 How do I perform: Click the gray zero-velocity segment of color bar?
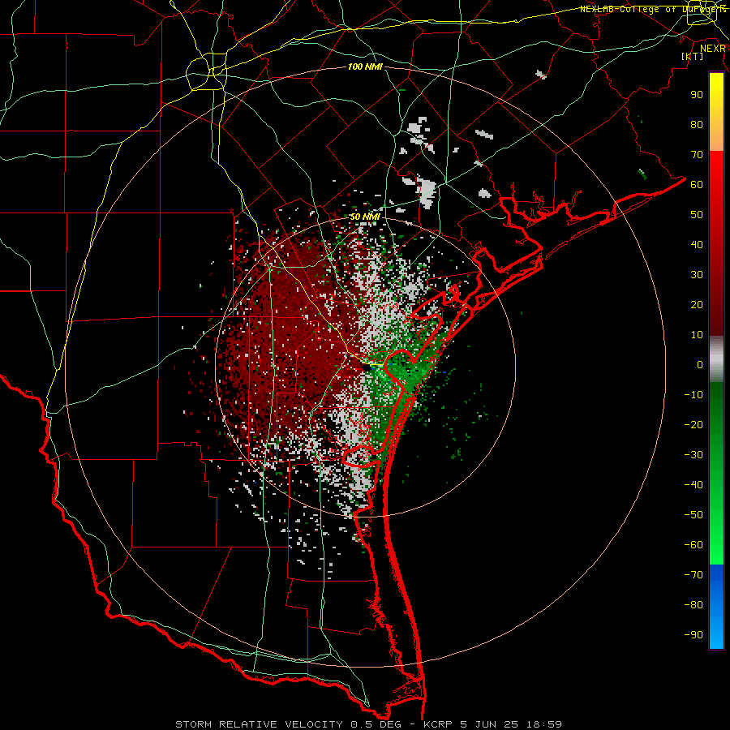[x=716, y=359]
